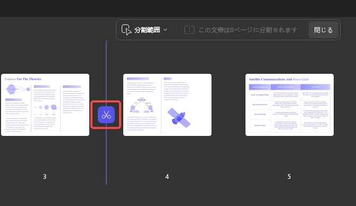Click the 分割範囲 cursor selection icon
The image size is (356, 206).
point(126,30)
